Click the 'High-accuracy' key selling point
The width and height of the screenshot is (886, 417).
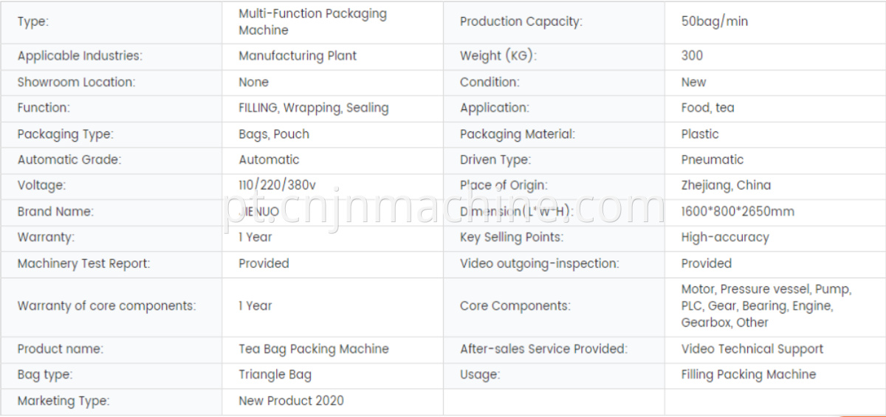[x=725, y=238]
